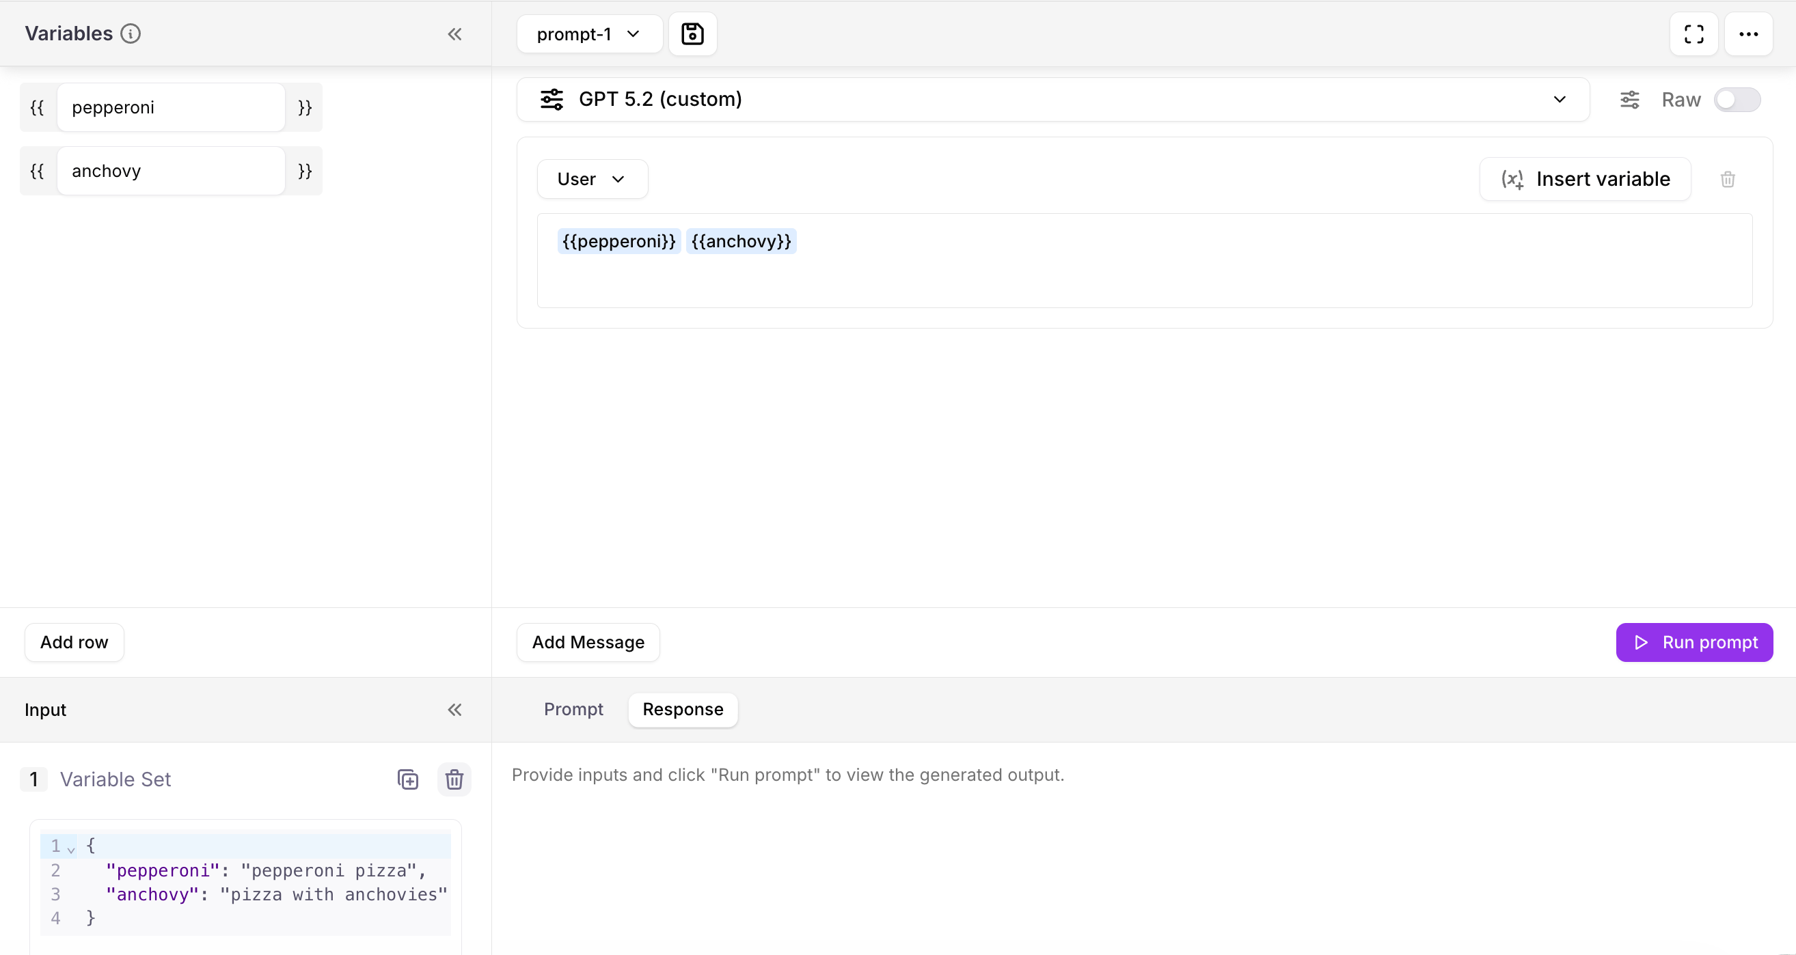Click the "pizza with anchovies" value in JSON
This screenshot has height=955, width=1796.
(334, 894)
